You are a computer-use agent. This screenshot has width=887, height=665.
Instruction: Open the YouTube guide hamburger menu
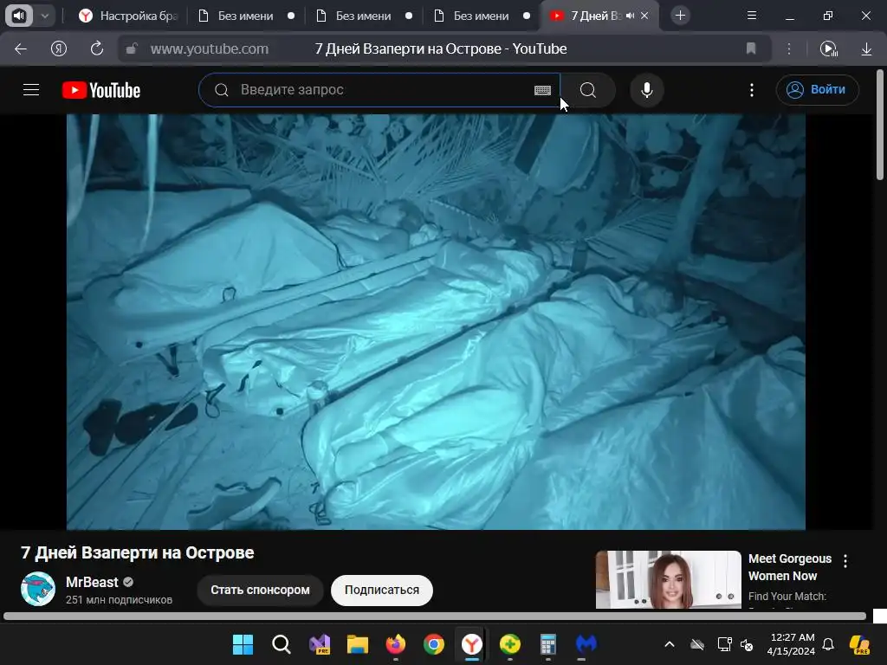pos(31,90)
